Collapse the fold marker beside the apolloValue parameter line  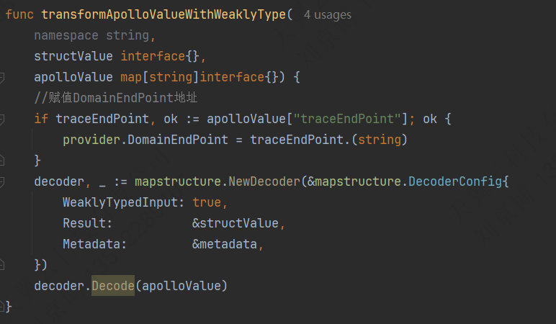coord(1,77)
